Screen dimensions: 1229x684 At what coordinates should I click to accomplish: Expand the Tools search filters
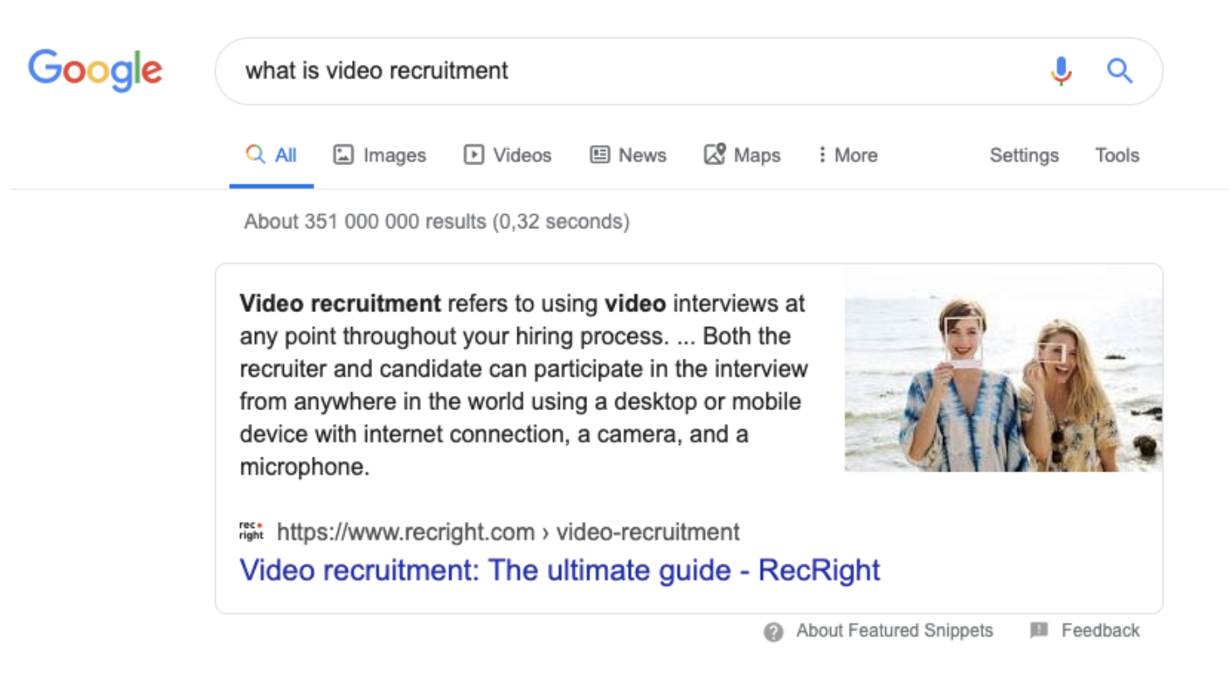[x=1117, y=155]
